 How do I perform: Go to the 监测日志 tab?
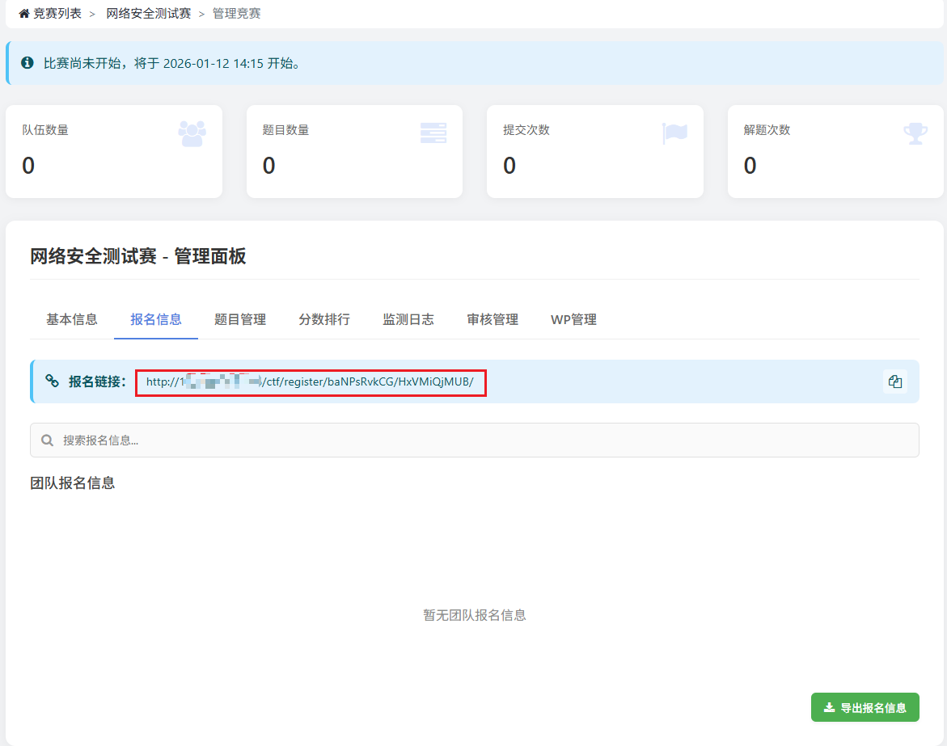click(408, 319)
